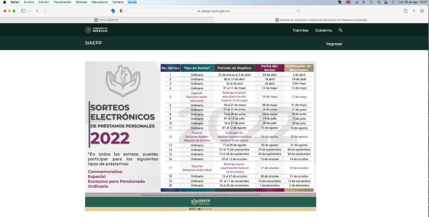Click the Regresar link
The width and height of the screenshot is (429, 217).
(334, 44)
